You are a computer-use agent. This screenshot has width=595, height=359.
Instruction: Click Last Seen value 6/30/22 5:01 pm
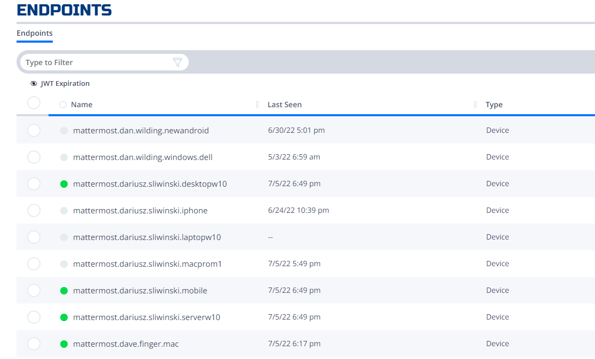click(x=296, y=130)
